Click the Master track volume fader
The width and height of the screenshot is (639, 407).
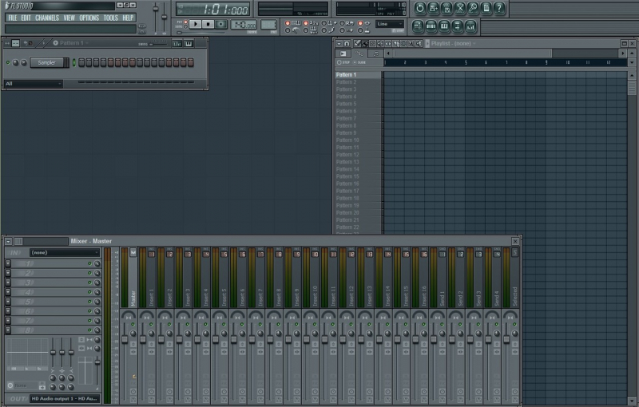(124, 339)
